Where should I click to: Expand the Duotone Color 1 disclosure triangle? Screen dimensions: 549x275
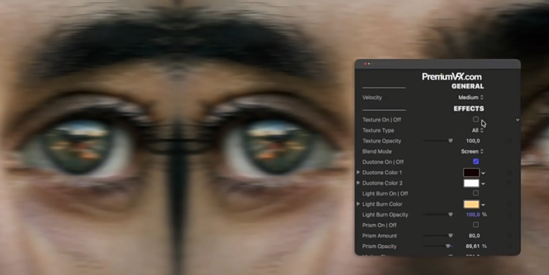(358, 173)
